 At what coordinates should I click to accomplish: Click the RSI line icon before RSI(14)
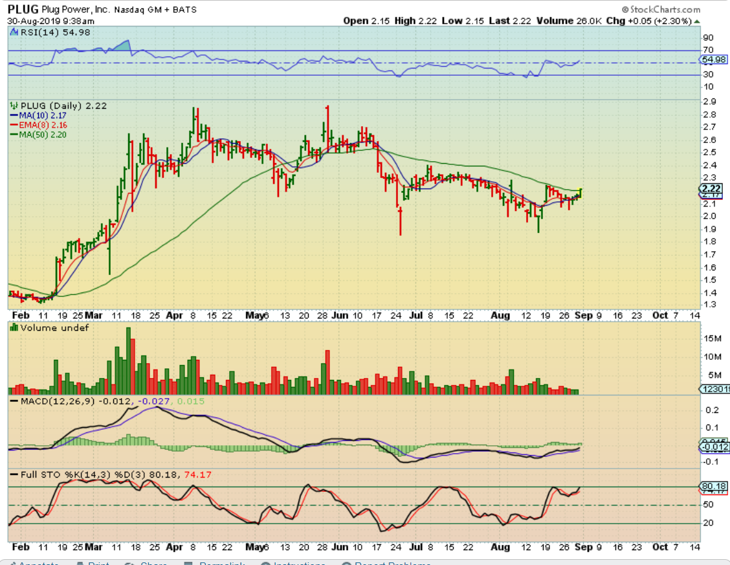pyautogui.click(x=14, y=32)
